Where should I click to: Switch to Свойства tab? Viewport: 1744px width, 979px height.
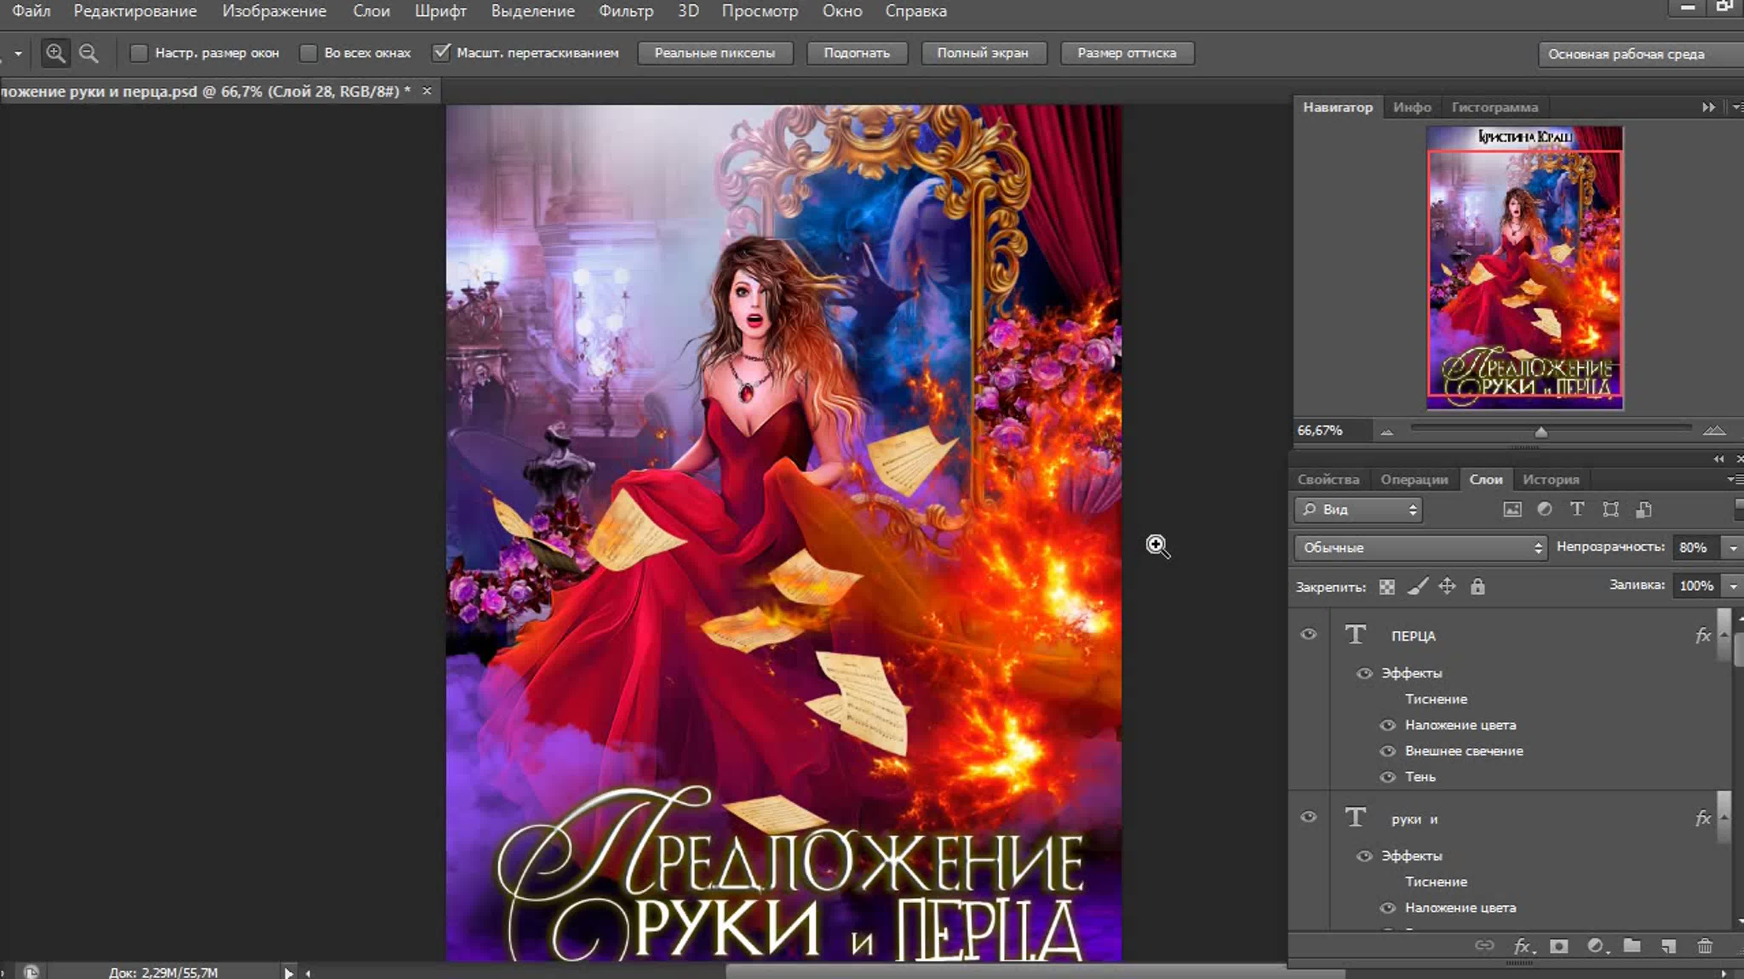tap(1328, 479)
